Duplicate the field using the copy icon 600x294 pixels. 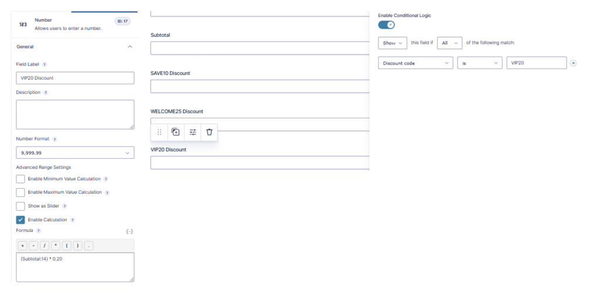(x=176, y=132)
